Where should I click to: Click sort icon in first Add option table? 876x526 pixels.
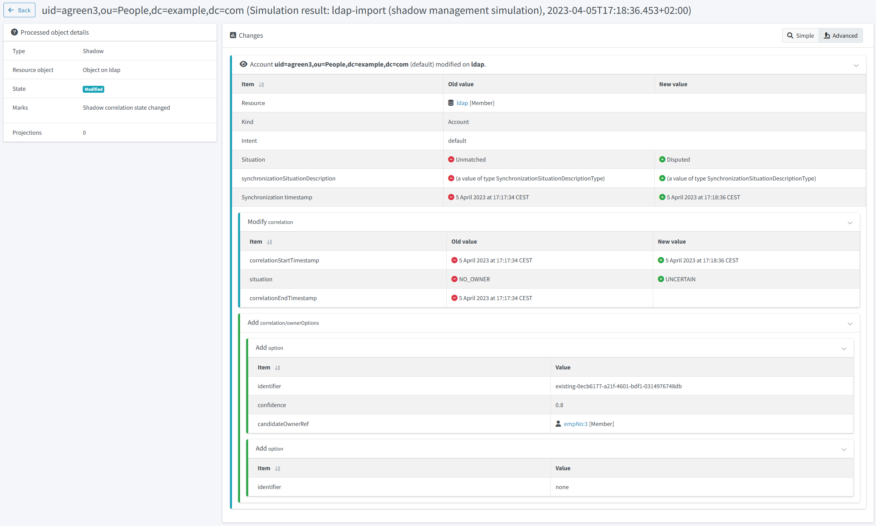[x=277, y=368]
